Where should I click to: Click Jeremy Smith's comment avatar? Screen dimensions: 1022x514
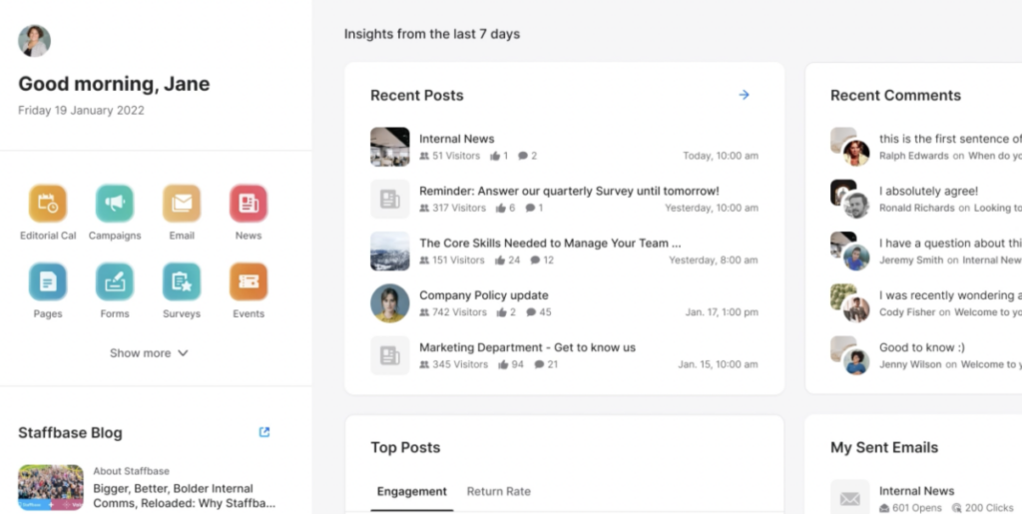[855, 257]
